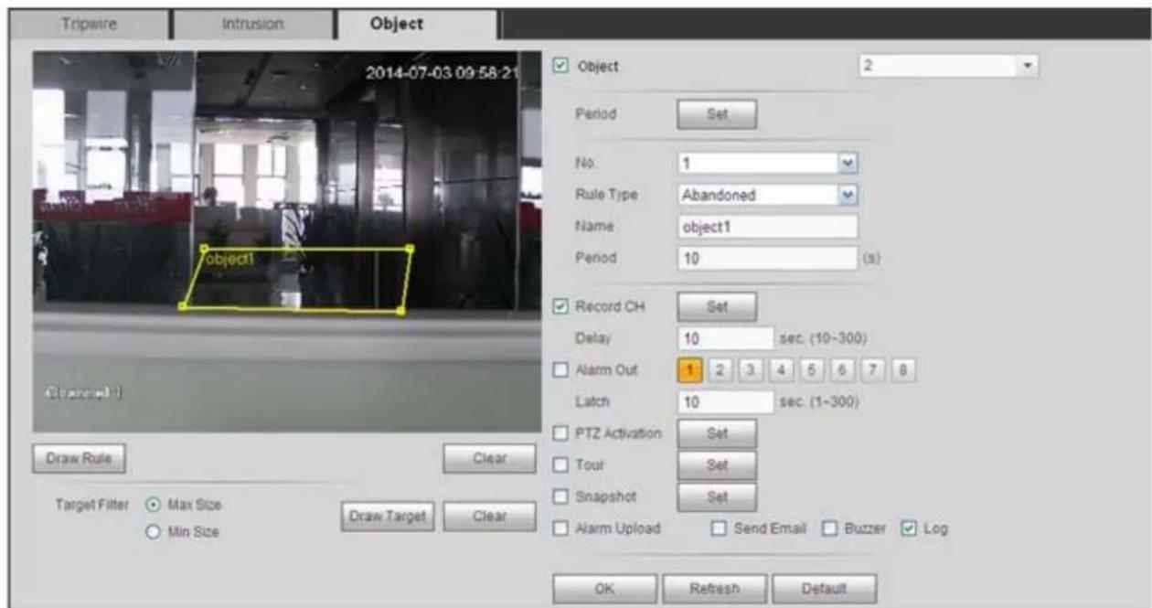Click the Period seconds input field
Image resolution: width=1152 pixels, height=608 pixels.
pyautogui.click(x=767, y=258)
